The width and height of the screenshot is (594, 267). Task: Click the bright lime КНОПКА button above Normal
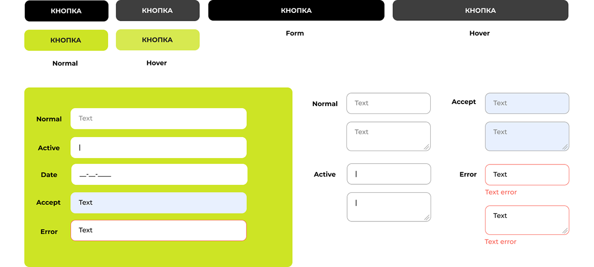pyautogui.click(x=66, y=40)
